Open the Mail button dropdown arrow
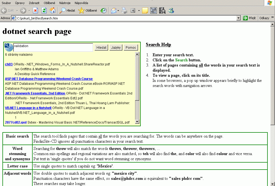The width and height of the screenshot is (275, 186). click(118, 11)
